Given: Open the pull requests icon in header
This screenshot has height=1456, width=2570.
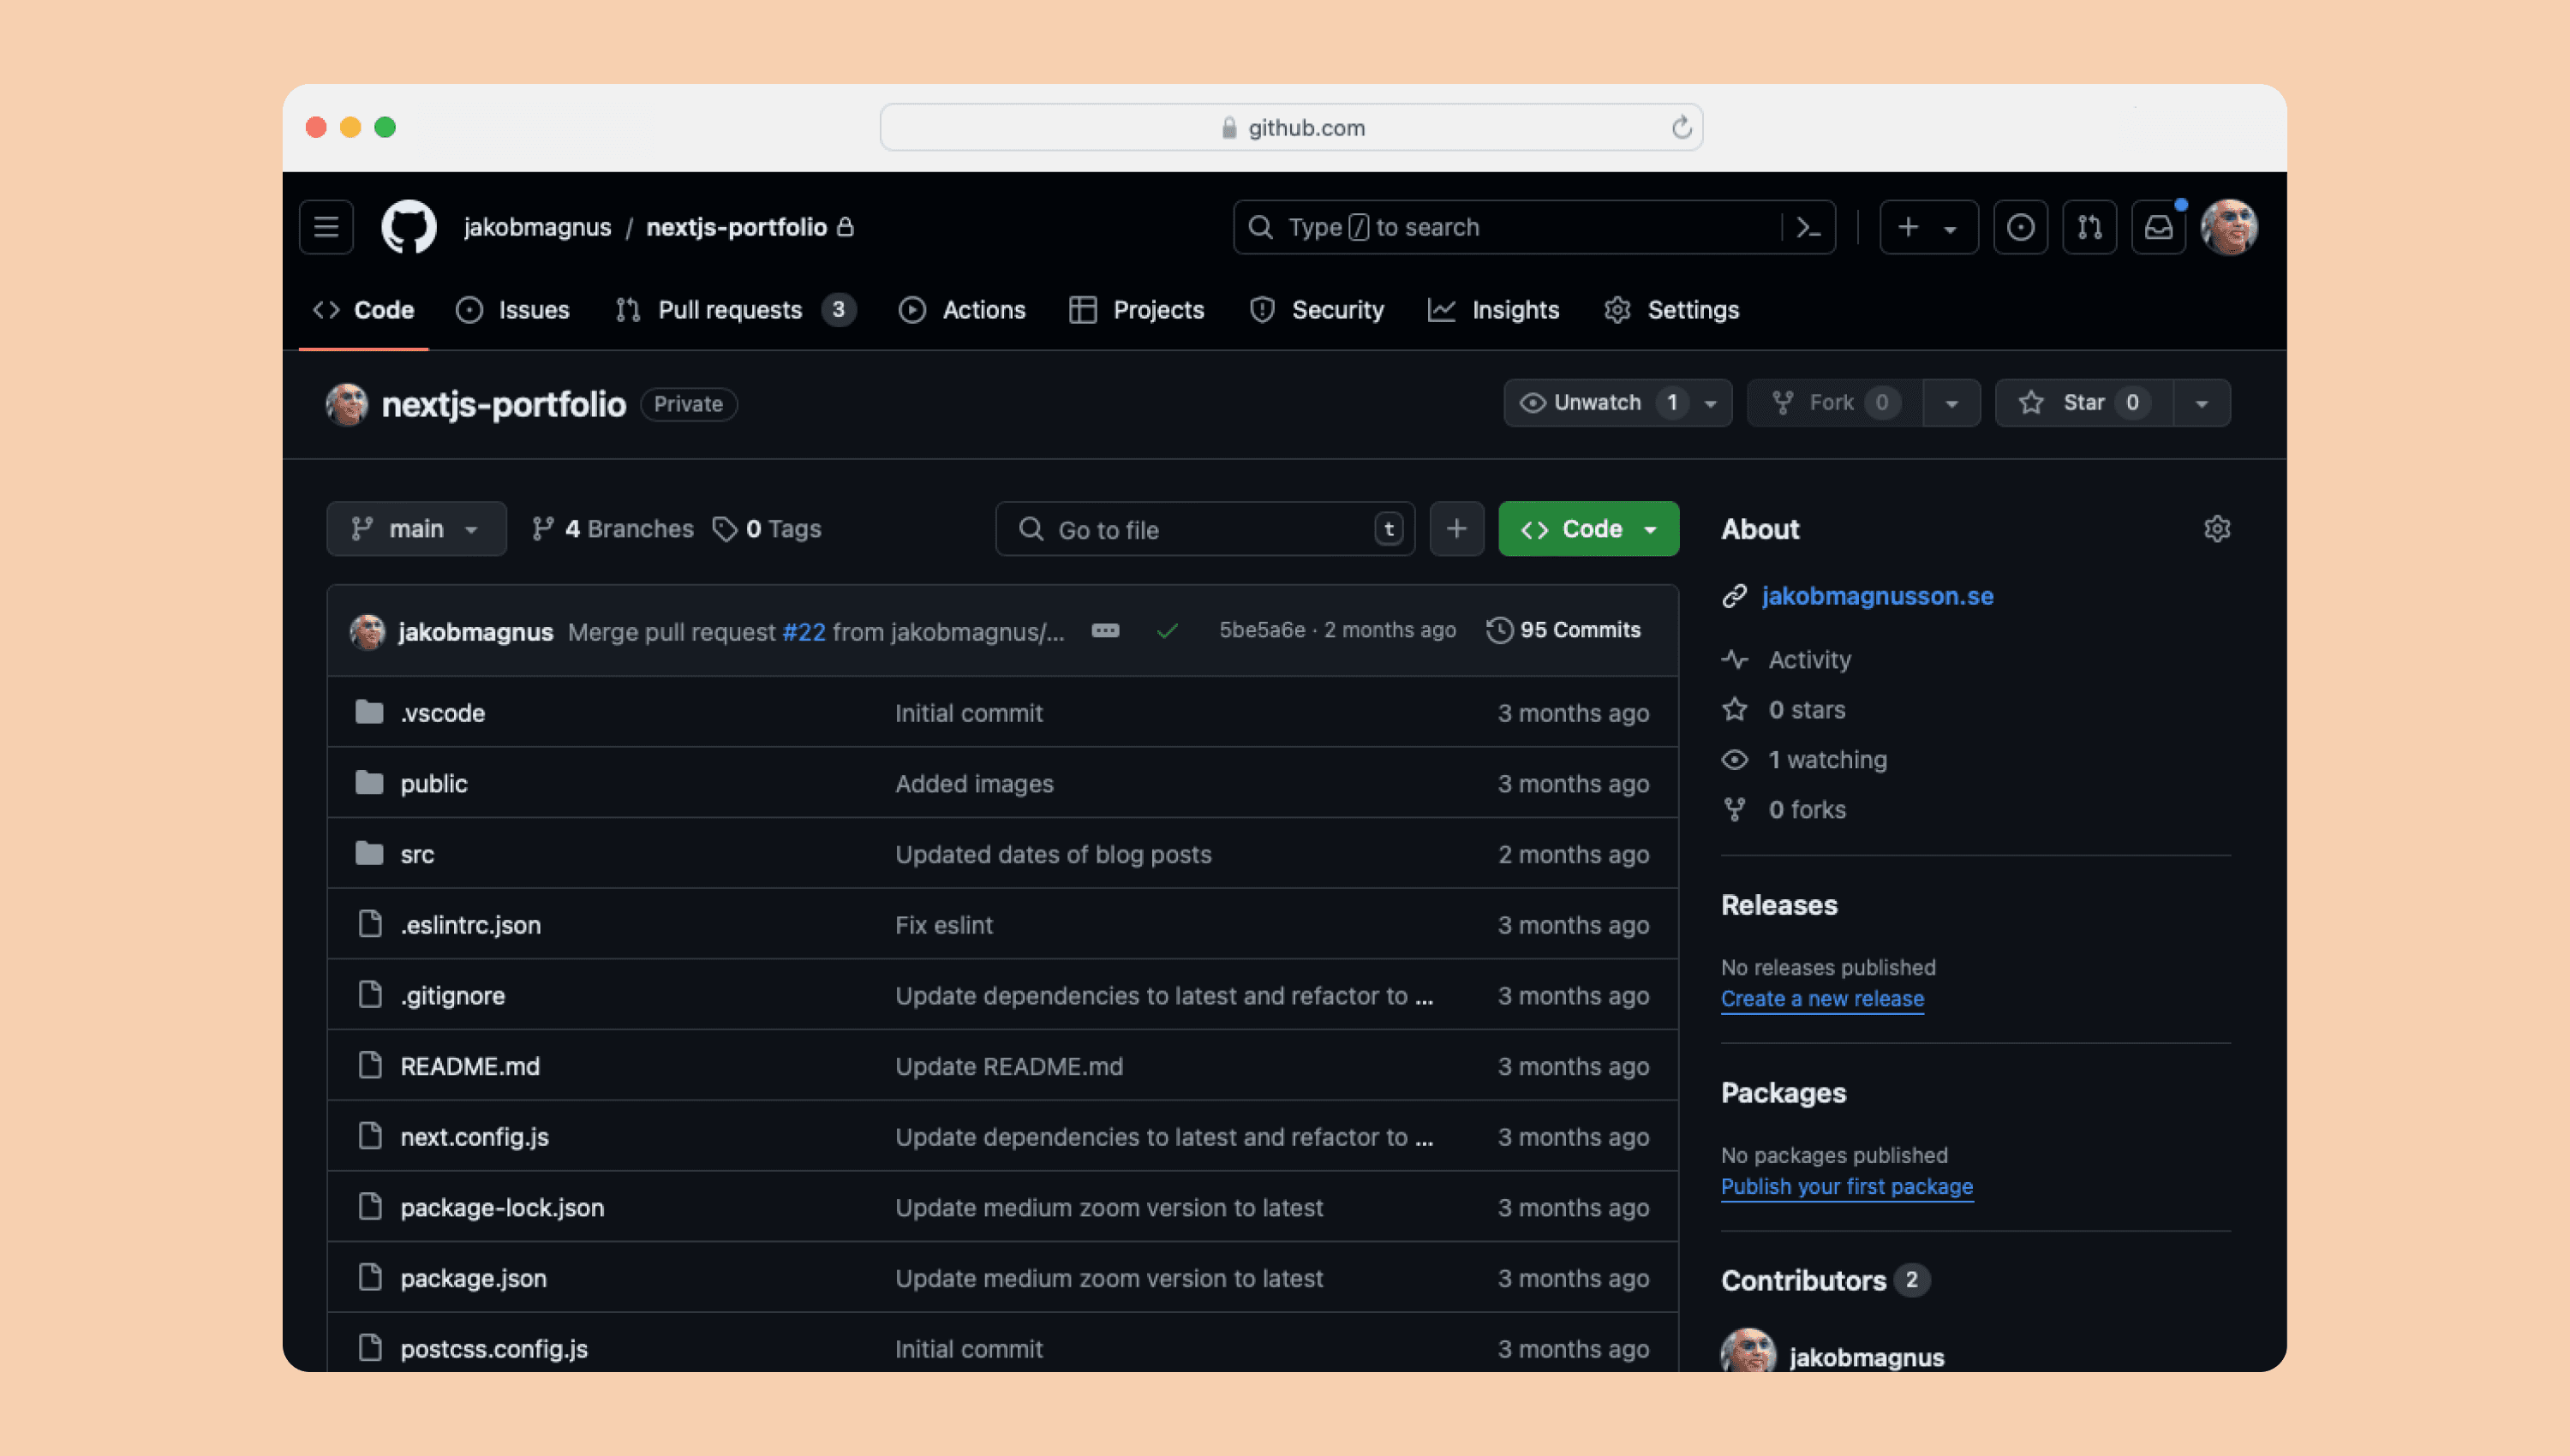Looking at the screenshot, I should click(x=2089, y=227).
